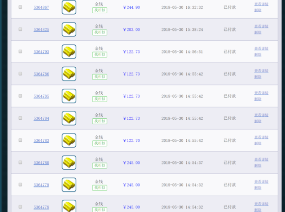View details (查看详情) for order 5364779
285x212 pixels.
pos(261,182)
